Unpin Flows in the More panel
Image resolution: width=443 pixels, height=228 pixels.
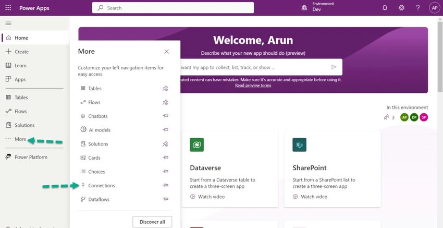coord(165,102)
